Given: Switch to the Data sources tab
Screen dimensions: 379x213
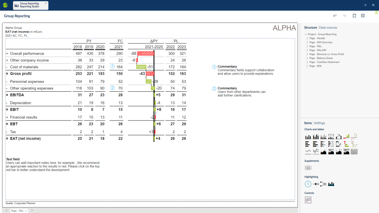Looking at the screenshot, I should (x=328, y=28).
